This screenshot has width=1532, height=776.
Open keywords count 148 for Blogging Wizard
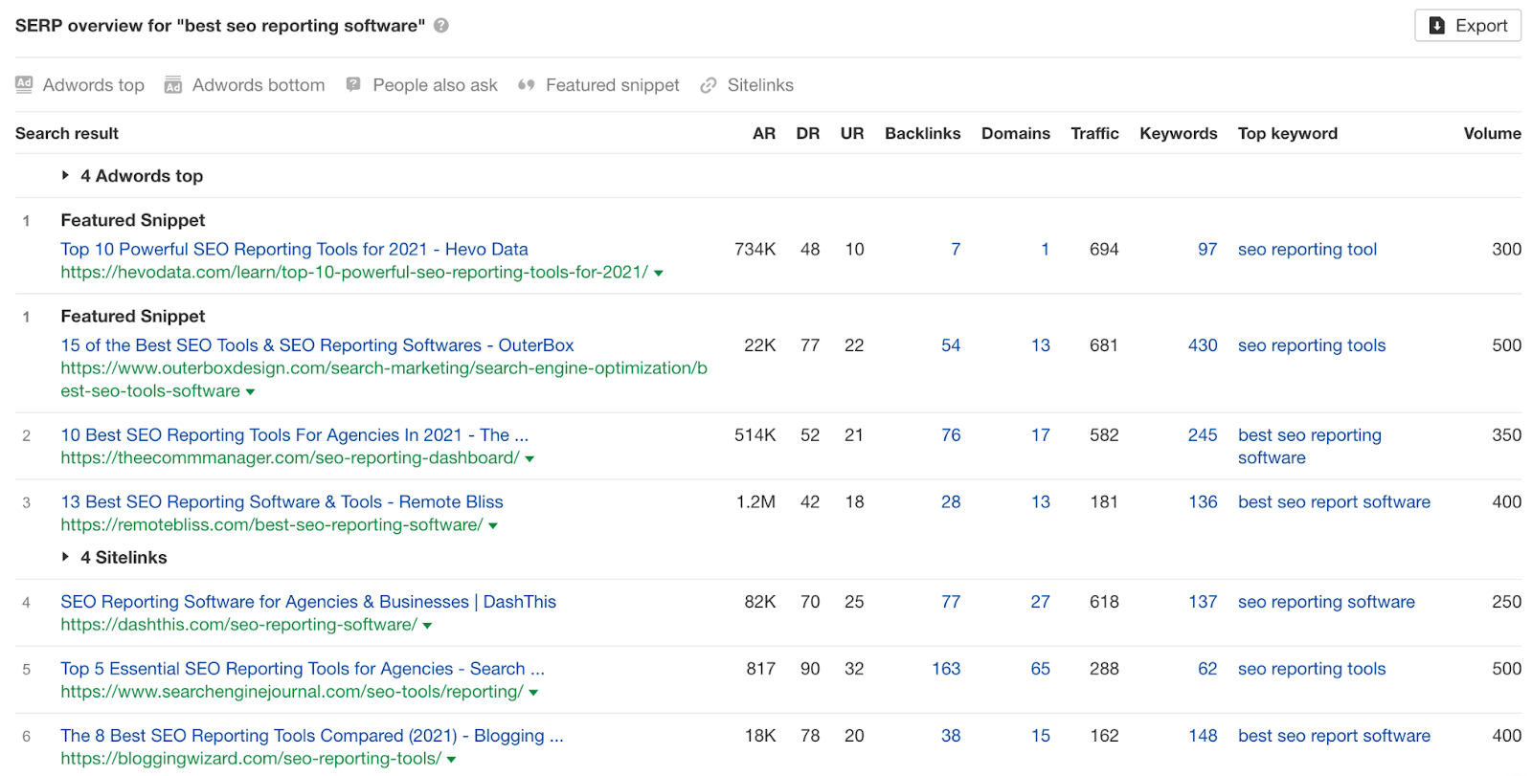(1203, 737)
